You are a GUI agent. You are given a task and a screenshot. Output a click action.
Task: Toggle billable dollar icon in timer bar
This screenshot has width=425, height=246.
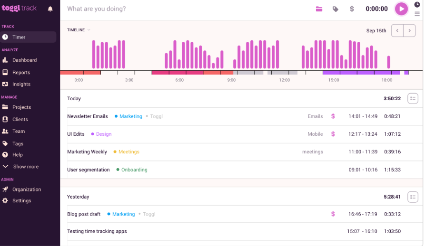click(x=352, y=9)
